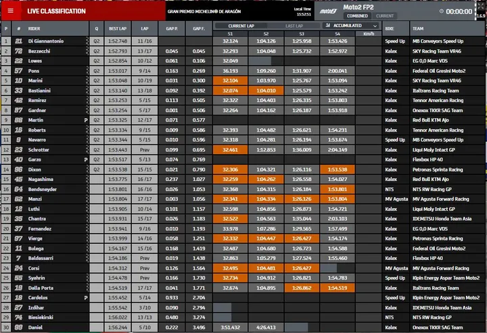
Task: Click Ramirez's position number 7
Action: click(6, 100)
